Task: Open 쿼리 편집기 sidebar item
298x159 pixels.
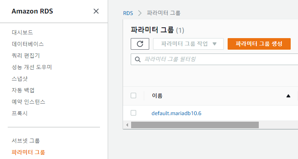Action: [26, 55]
